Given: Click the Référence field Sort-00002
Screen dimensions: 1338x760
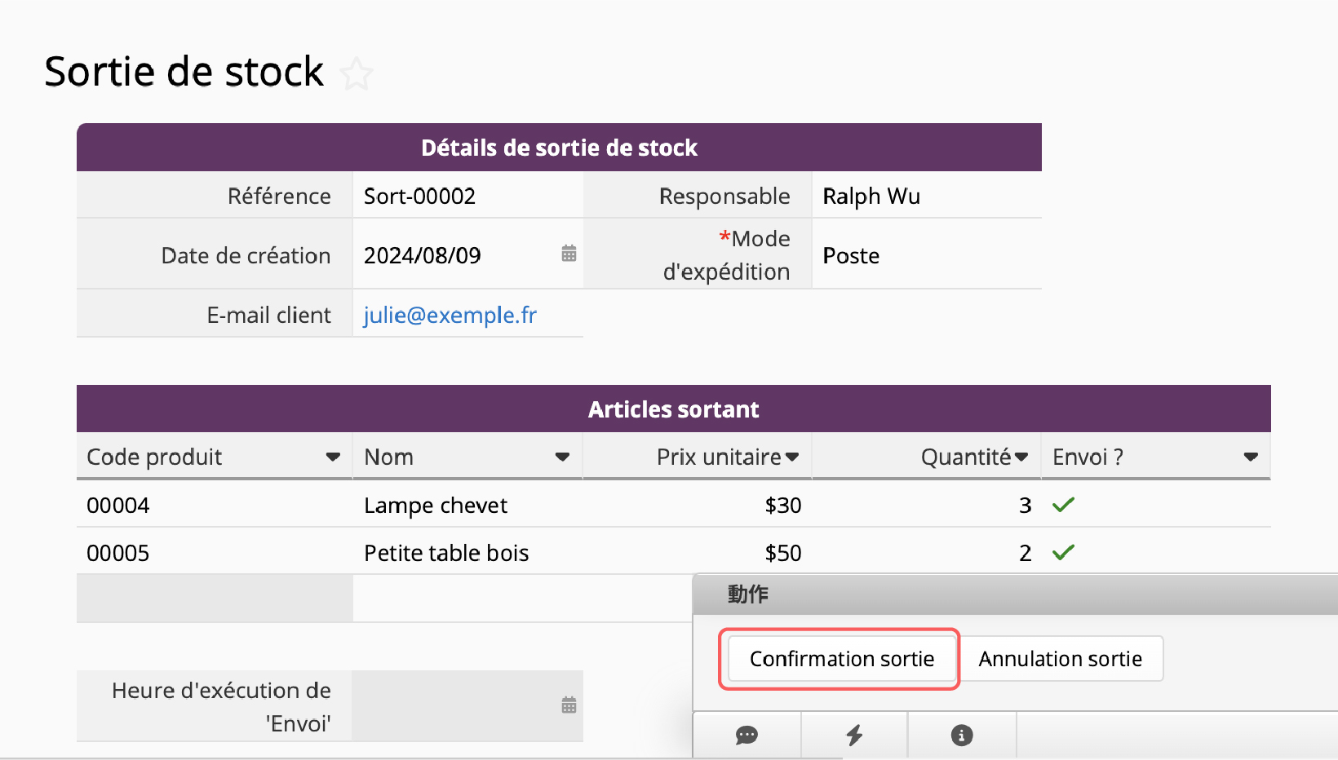Looking at the screenshot, I should (x=419, y=197).
